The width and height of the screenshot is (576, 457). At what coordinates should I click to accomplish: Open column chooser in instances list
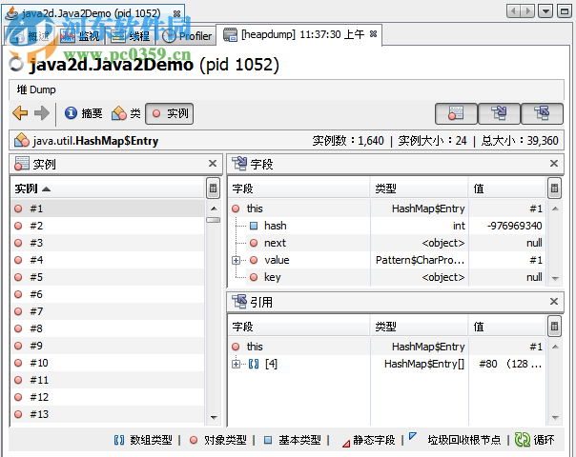point(213,189)
